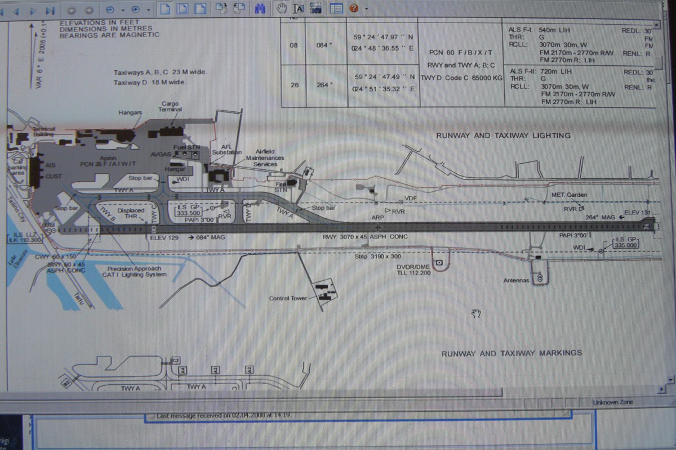
Task: Click the 'VDF' label
Action: click(x=411, y=198)
